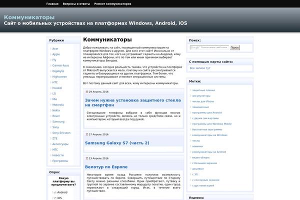Click the с 3G tag
Screen dimensions: 300x200
pos(195,174)
